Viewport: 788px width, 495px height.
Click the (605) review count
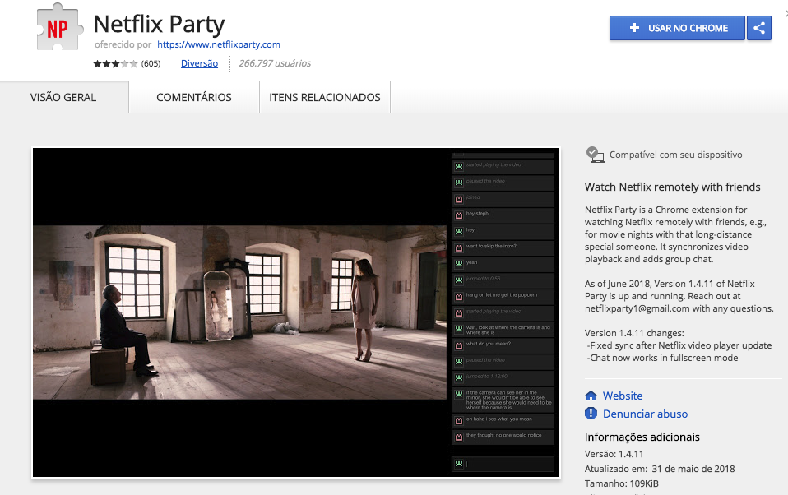pos(151,63)
